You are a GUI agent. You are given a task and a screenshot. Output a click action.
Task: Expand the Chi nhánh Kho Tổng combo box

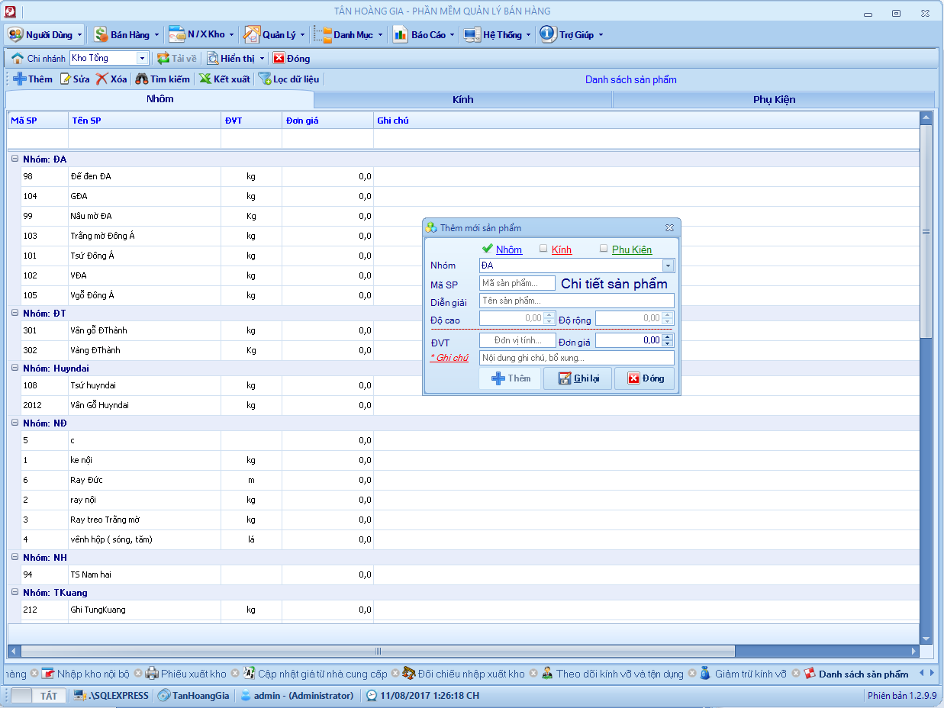(142, 58)
